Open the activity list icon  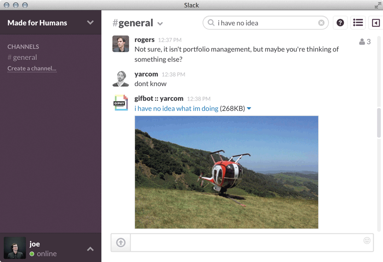[x=358, y=23]
